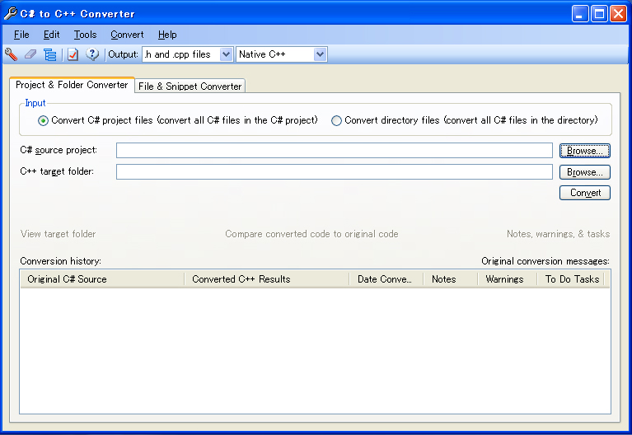
Task: Minimize the converter window
Action: (580, 14)
